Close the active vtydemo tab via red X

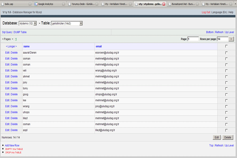click(x=164, y=4)
